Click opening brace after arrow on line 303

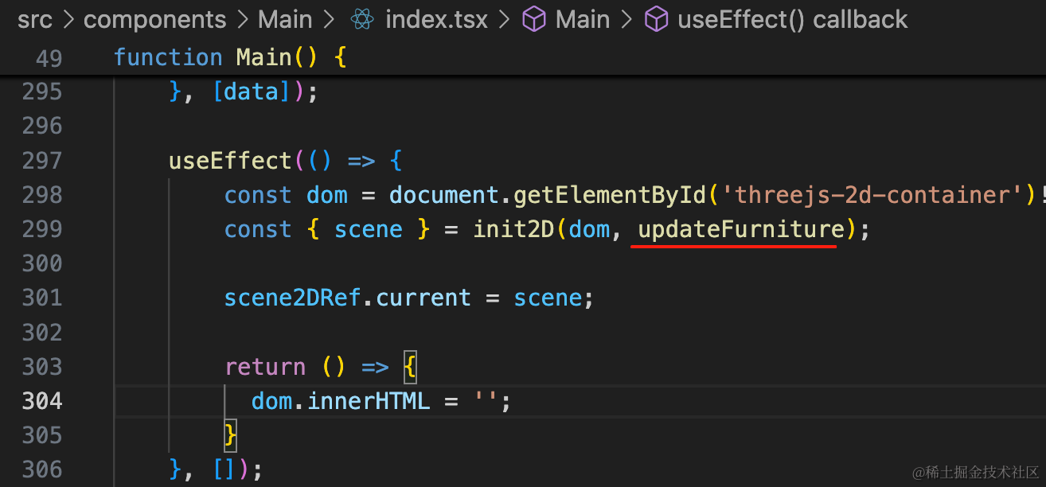point(409,366)
